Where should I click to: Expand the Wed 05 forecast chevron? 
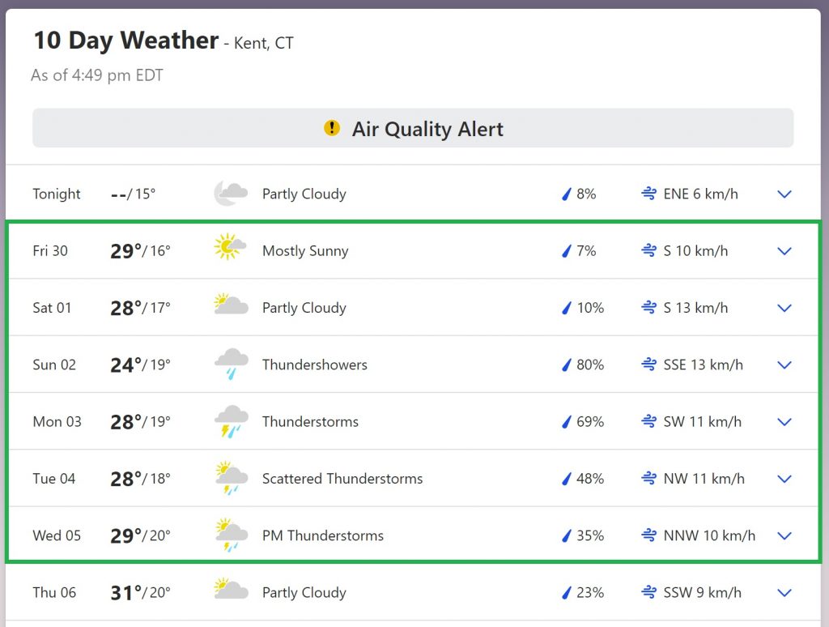(x=784, y=535)
